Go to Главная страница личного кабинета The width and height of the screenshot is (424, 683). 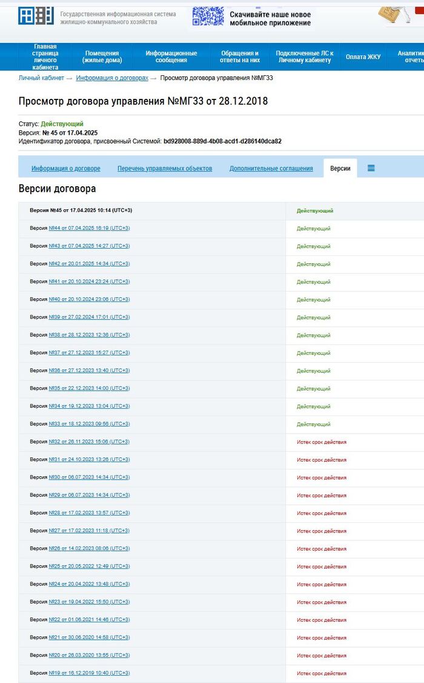45,56
